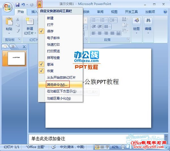Enable 从头开始放映幻灯片 in the menu

pos(61,77)
